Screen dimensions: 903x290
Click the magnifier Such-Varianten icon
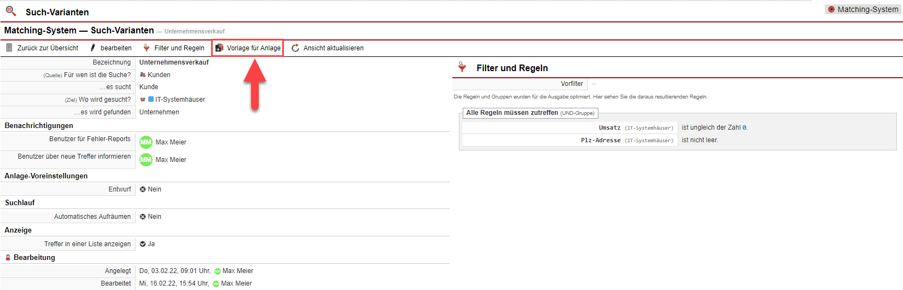click(11, 11)
